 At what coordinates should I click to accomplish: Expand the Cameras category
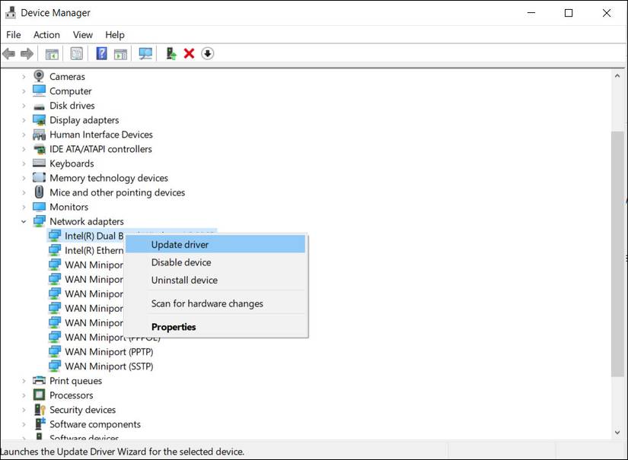[24, 76]
